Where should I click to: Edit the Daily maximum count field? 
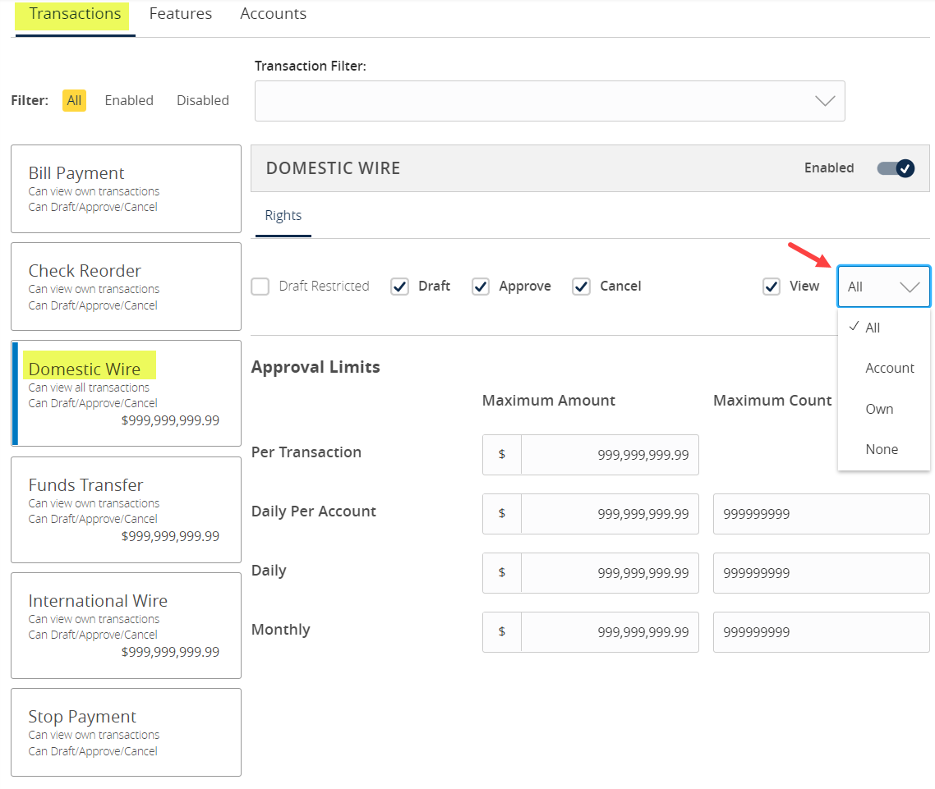[x=821, y=573]
